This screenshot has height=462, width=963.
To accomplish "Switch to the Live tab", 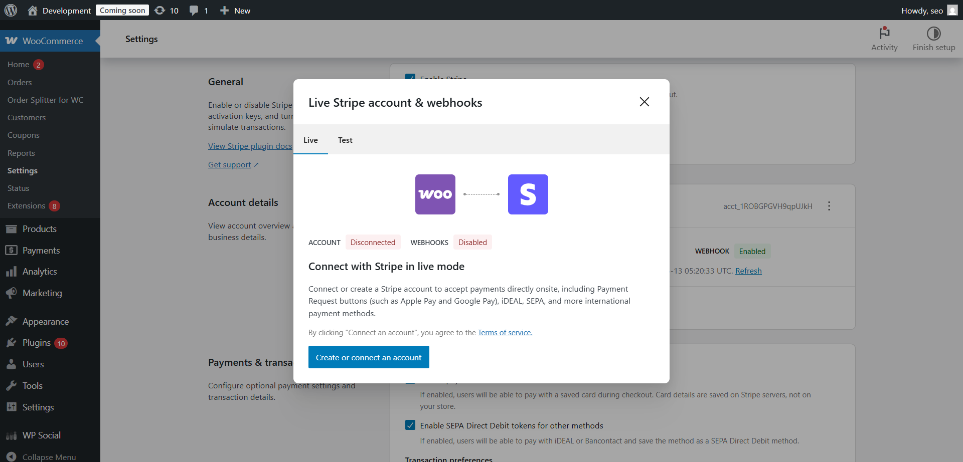I will click(x=310, y=140).
